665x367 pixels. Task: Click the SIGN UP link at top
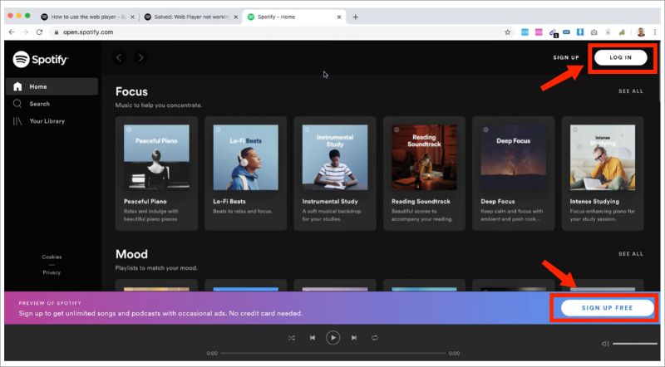click(566, 57)
